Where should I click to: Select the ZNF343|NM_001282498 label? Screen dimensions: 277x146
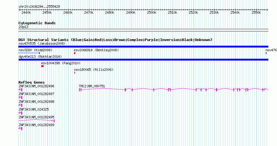tap(36, 102)
